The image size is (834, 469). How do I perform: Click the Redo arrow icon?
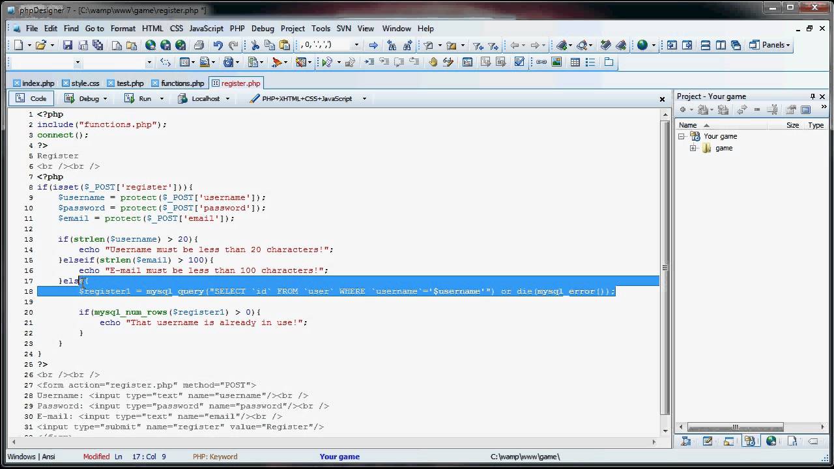coord(233,45)
